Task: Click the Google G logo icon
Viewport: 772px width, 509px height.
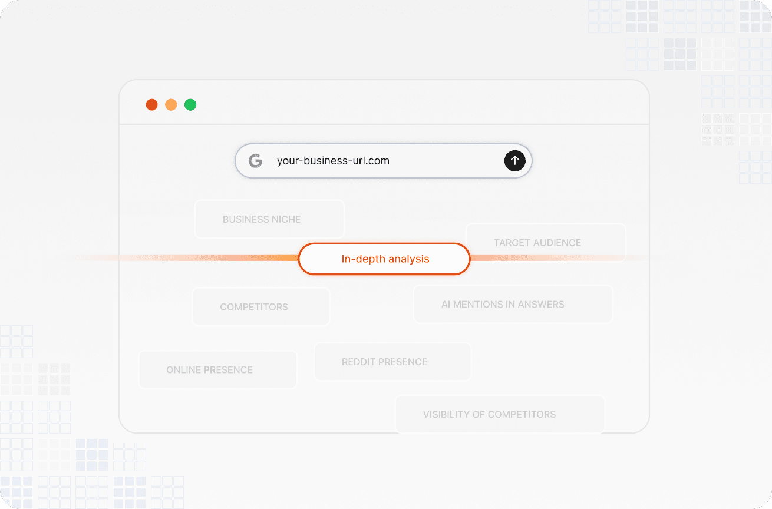Action: coord(255,161)
